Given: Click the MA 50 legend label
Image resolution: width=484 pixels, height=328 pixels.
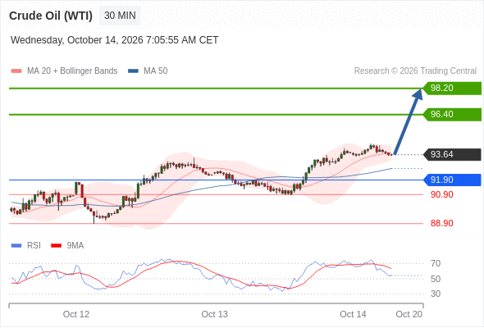Looking at the screenshot, I should (156, 71).
